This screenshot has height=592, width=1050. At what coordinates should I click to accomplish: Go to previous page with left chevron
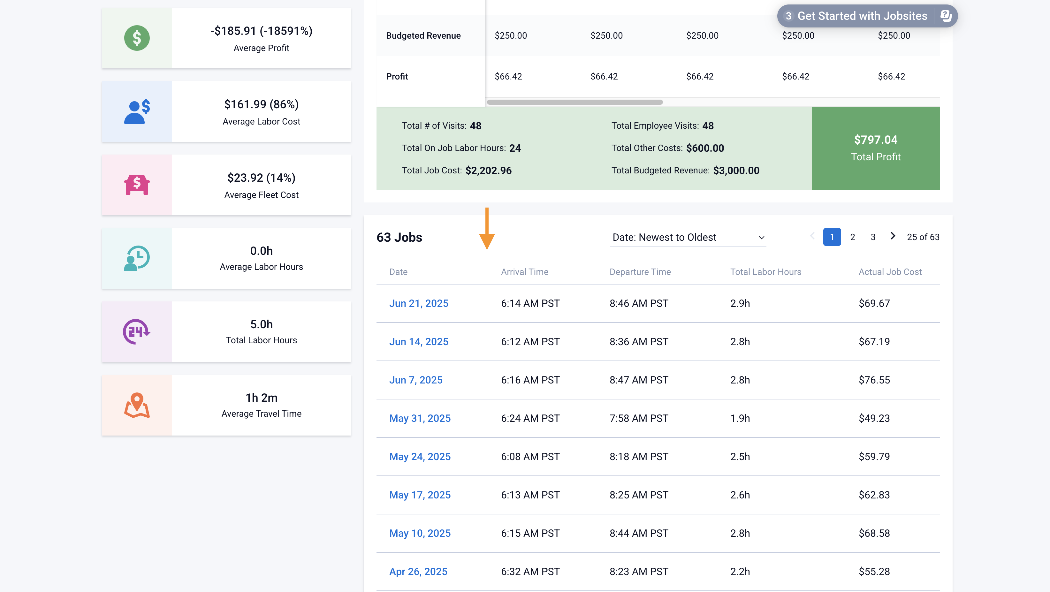coord(812,236)
